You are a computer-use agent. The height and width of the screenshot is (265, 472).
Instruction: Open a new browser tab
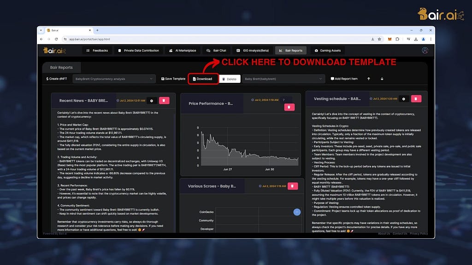click(97, 30)
